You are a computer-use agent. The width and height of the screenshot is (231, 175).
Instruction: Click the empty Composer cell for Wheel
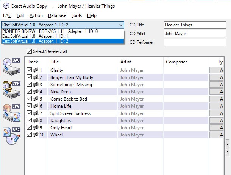click(x=186, y=135)
